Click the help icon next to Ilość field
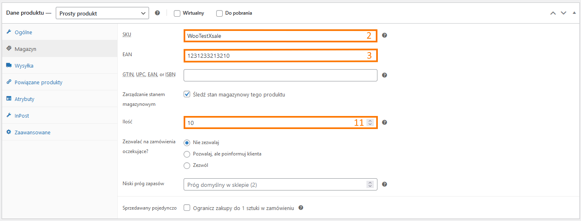Screen dimensions: 581x221 [384, 123]
